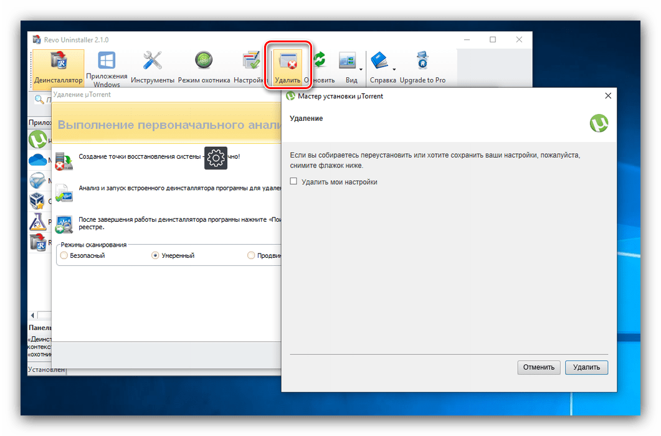Click the left arrow of horizontal scrollbar

coord(32,315)
